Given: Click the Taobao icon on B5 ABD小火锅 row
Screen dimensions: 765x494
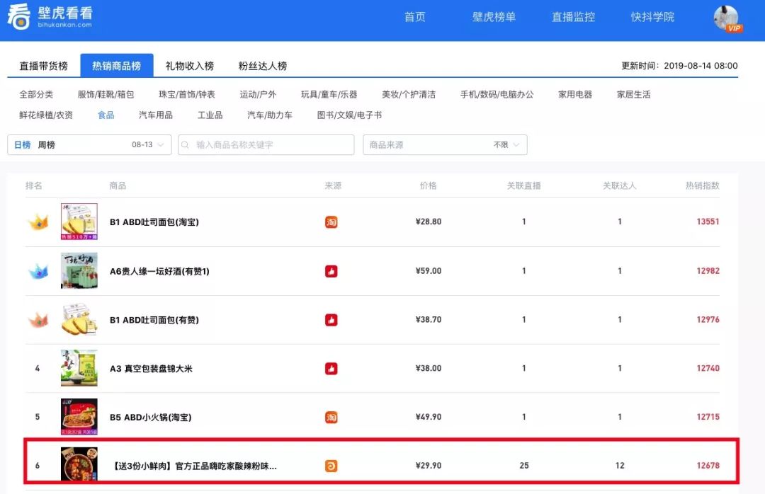Looking at the screenshot, I should (331, 417).
